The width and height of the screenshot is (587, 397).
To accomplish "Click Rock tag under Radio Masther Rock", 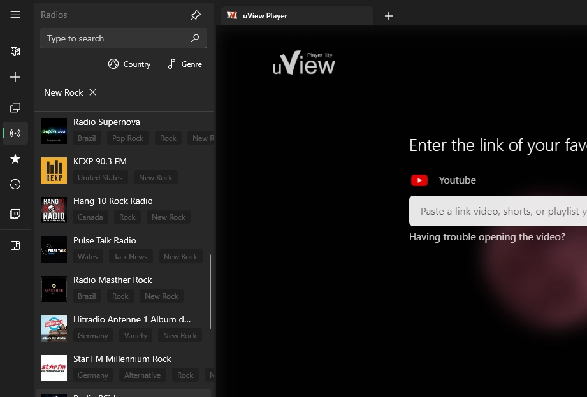I will [120, 296].
